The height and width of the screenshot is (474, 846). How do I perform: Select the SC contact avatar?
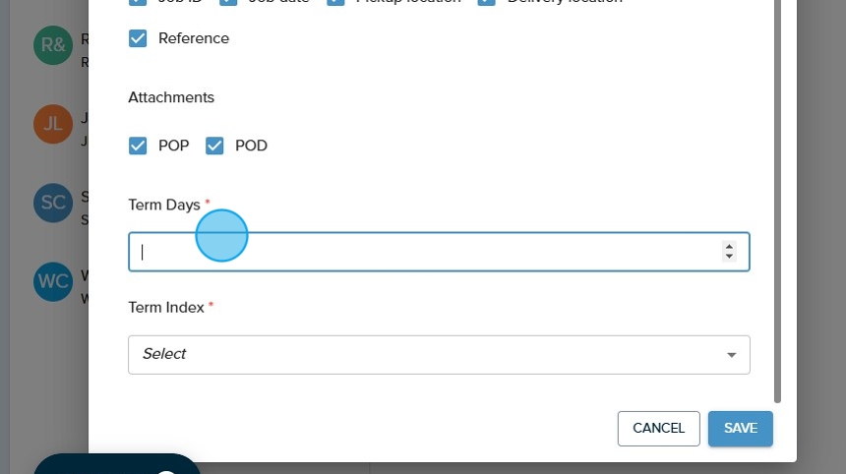pyautogui.click(x=52, y=204)
